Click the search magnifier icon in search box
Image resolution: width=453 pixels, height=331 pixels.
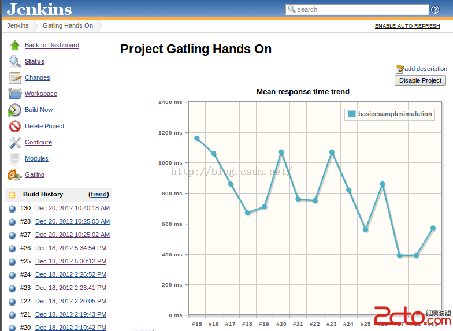coord(291,9)
